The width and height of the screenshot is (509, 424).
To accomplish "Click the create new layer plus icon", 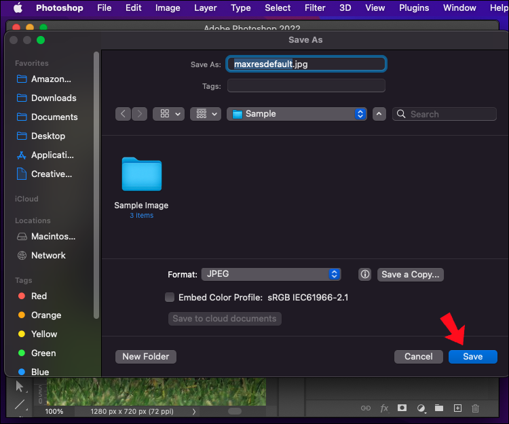I will pos(457,408).
